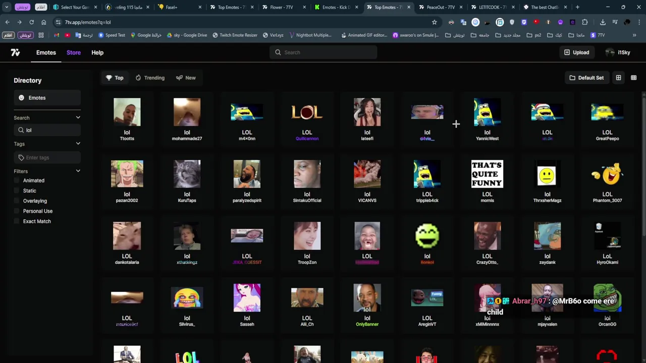Open the lol emote by Sasseh
Image resolution: width=646 pixels, height=363 pixels.
(247, 306)
